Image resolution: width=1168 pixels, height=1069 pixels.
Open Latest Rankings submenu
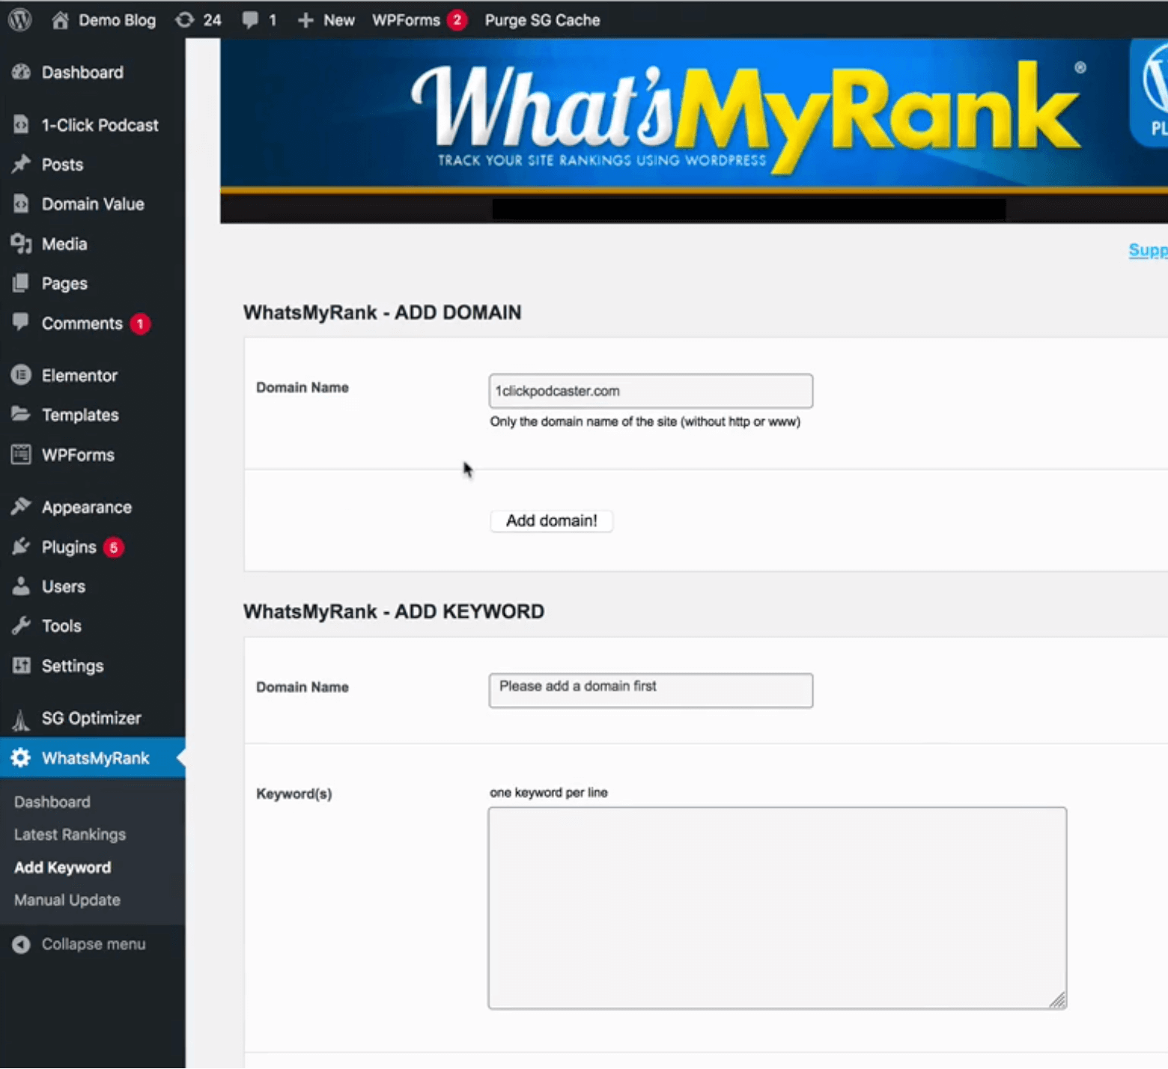pos(70,835)
